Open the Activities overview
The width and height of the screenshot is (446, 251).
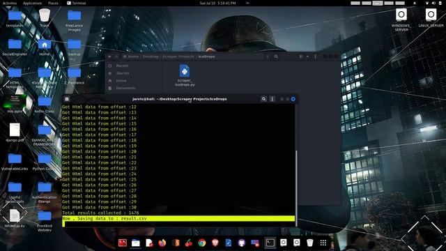pos(9,3)
